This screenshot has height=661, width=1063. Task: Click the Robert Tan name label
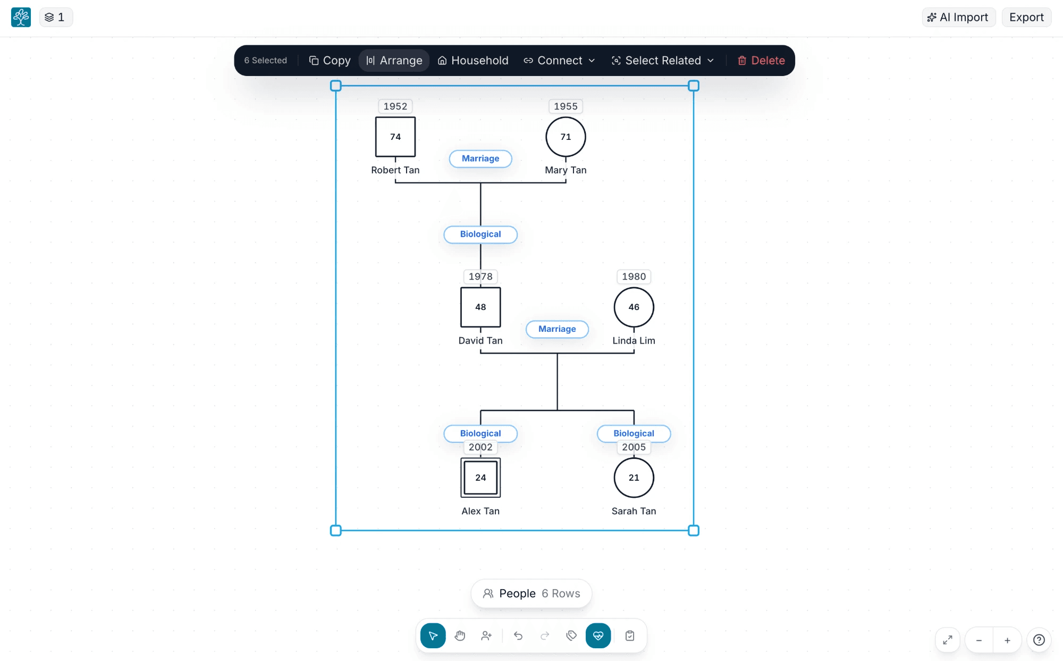(x=395, y=170)
